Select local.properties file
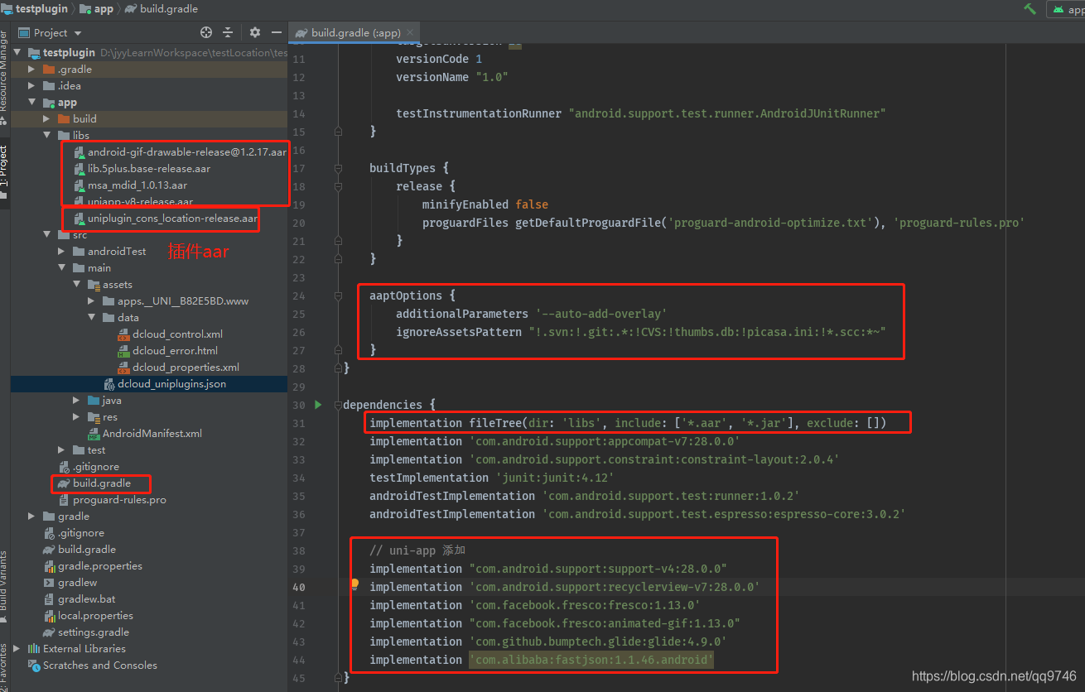 click(x=88, y=616)
